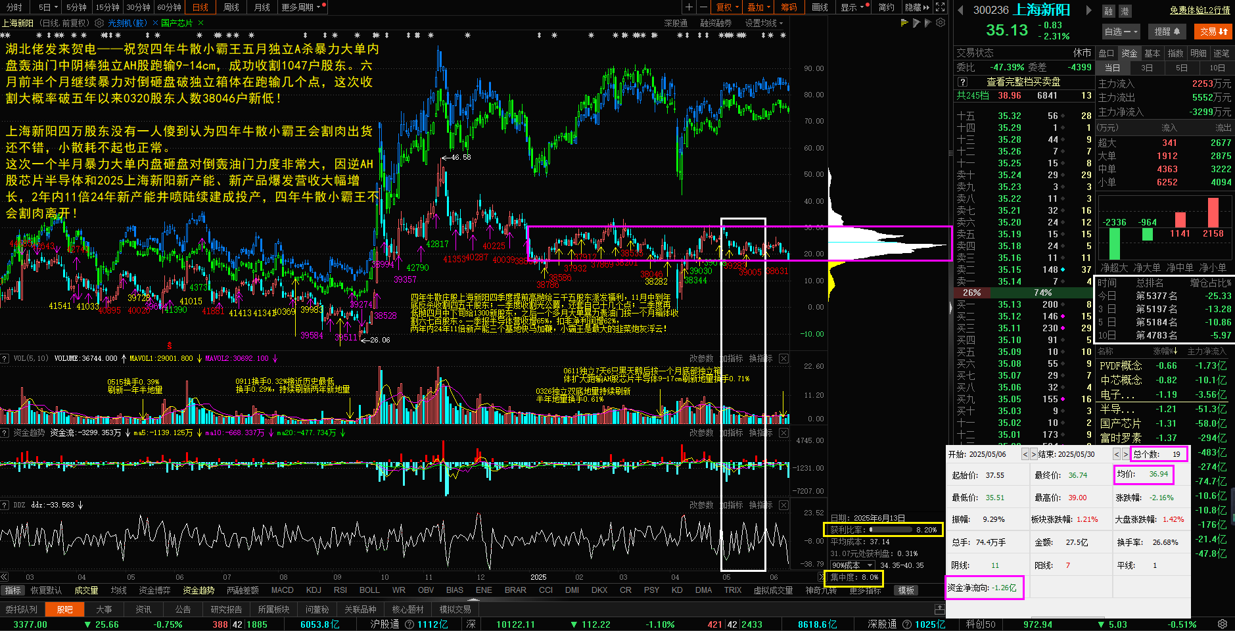
Task: Go to next stock with right arrow
Action: (x=1089, y=10)
